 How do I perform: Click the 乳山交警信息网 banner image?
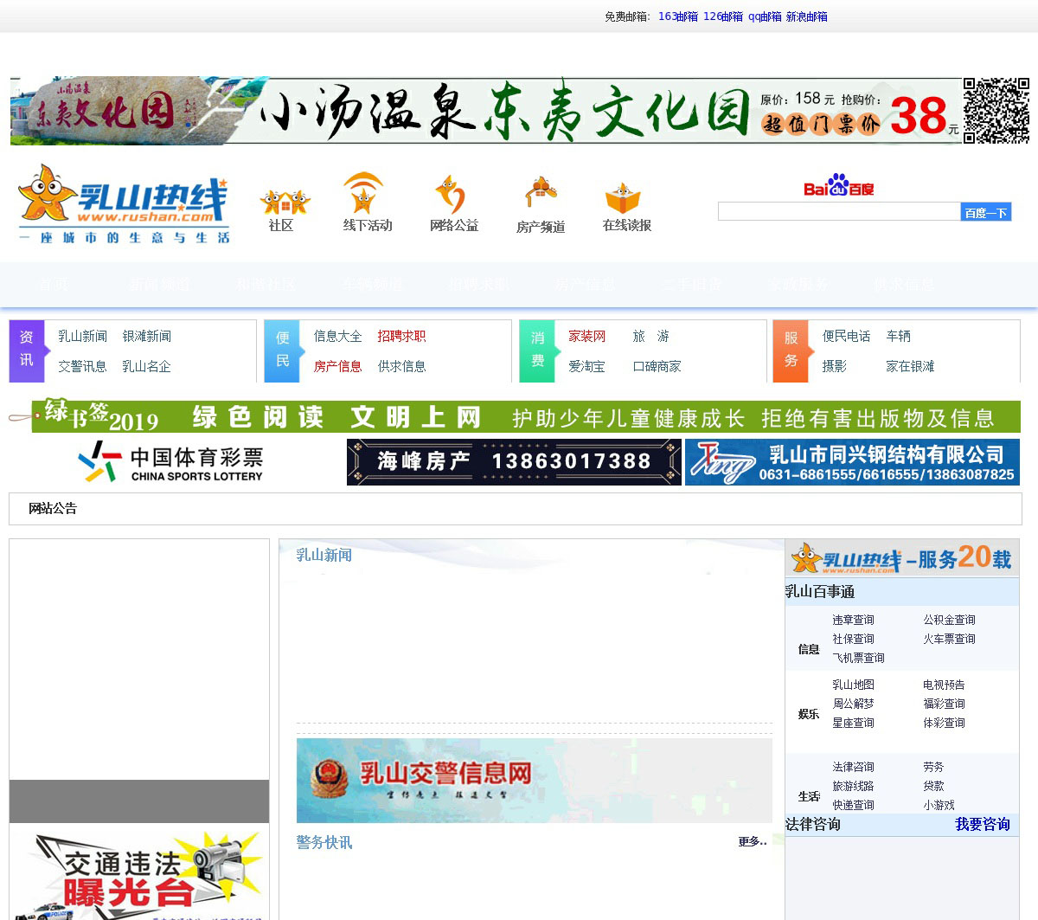(534, 780)
